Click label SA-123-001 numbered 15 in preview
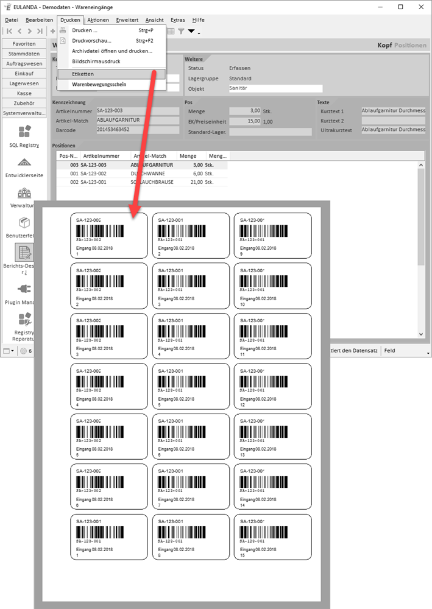The image size is (432, 609). click(273, 537)
